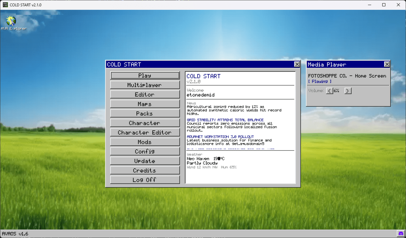Open the Mods menu
Screen dimensions: 406x238
tap(145, 142)
